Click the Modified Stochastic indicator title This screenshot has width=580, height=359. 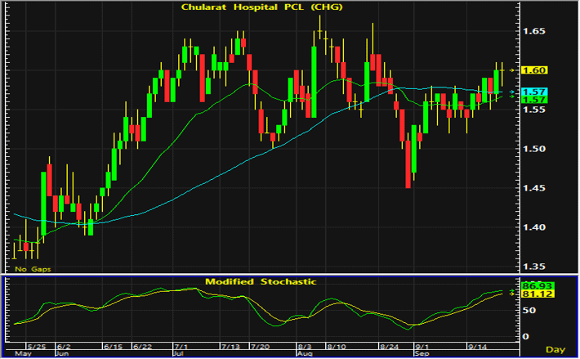tap(261, 281)
